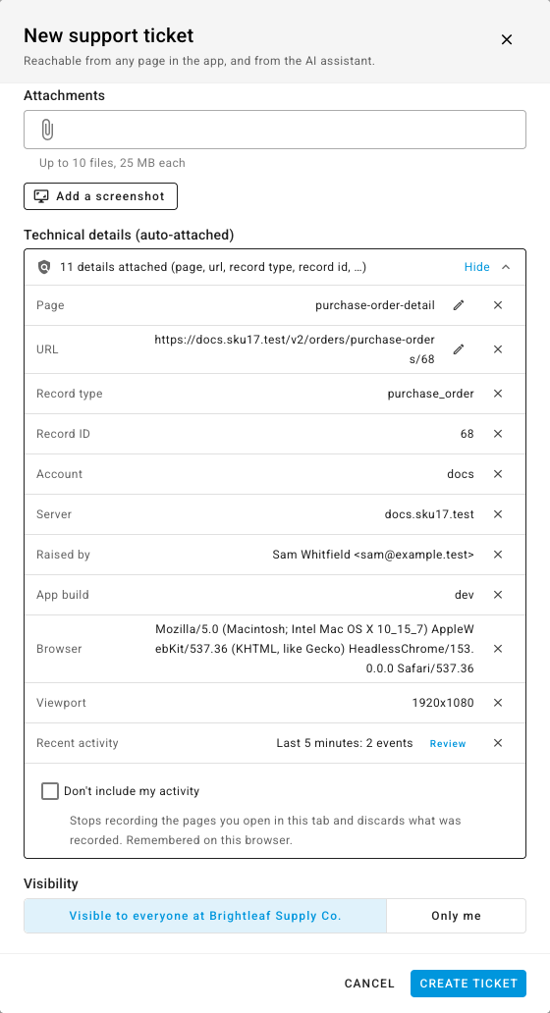Click the Last 5 minutes: 2 events text
550x1013 pixels.
[x=345, y=743]
